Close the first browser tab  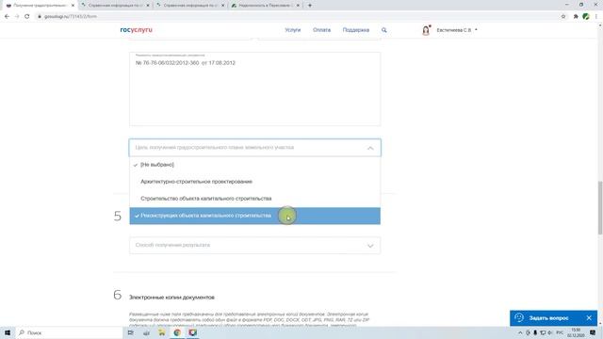point(73,6)
